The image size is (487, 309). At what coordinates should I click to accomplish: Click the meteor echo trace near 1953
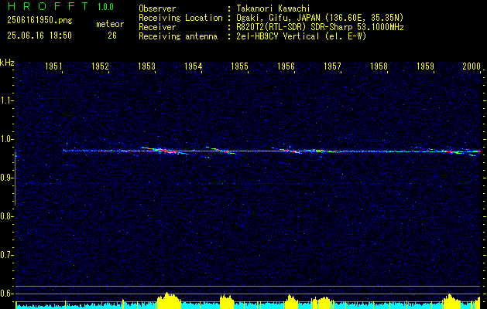pos(164,151)
